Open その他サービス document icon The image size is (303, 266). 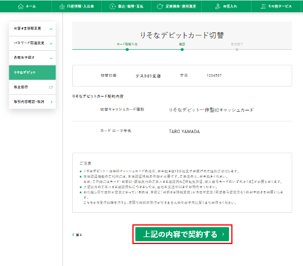tap(263, 6)
